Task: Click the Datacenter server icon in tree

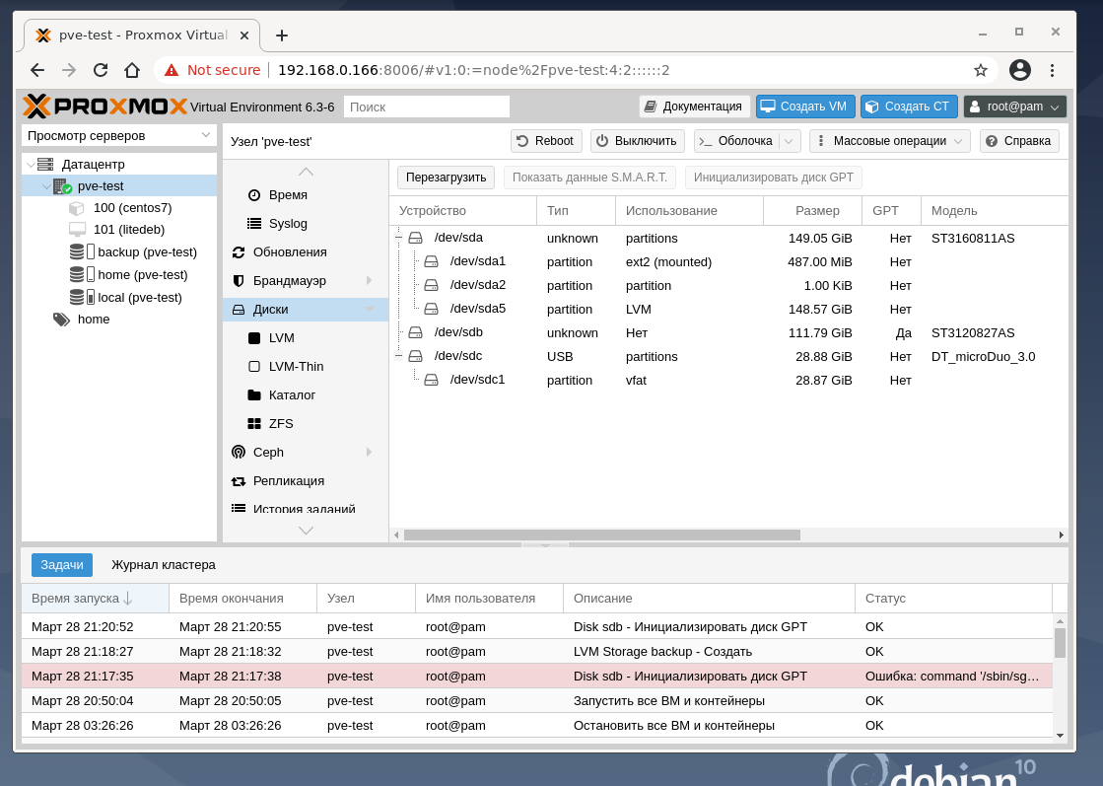Action: click(x=45, y=164)
